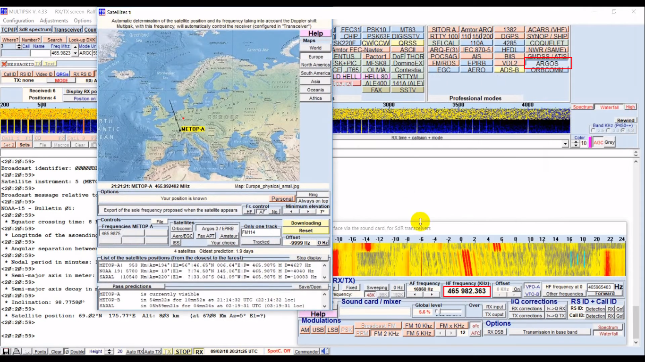Click the magenta color swatch near AGC

point(590,142)
